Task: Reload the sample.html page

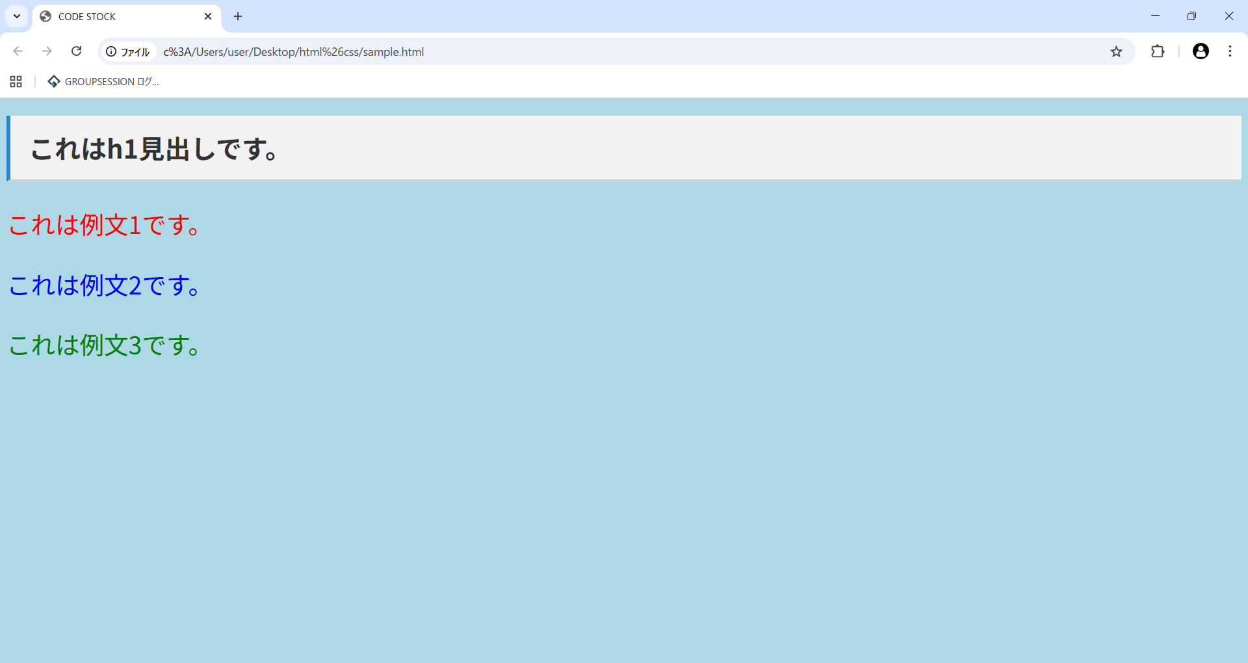Action: pyautogui.click(x=76, y=51)
